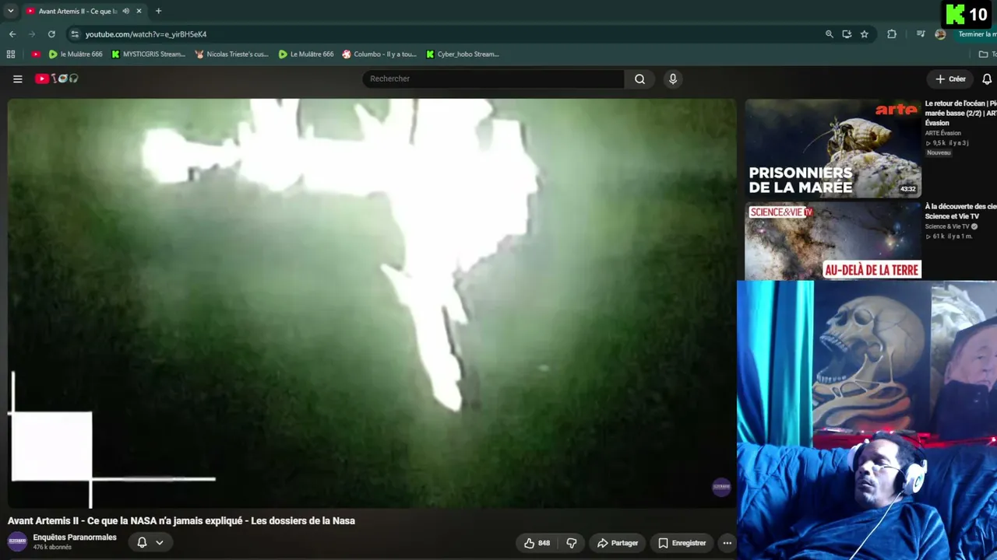The width and height of the screenshot is (997, 560).
Task: Open the Enquêtes Paranormales channel name
Action: pos(75,537)
